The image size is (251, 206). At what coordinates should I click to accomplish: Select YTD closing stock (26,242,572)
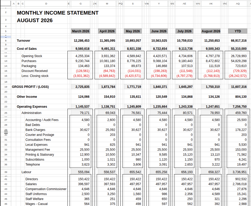pos(237,76)
